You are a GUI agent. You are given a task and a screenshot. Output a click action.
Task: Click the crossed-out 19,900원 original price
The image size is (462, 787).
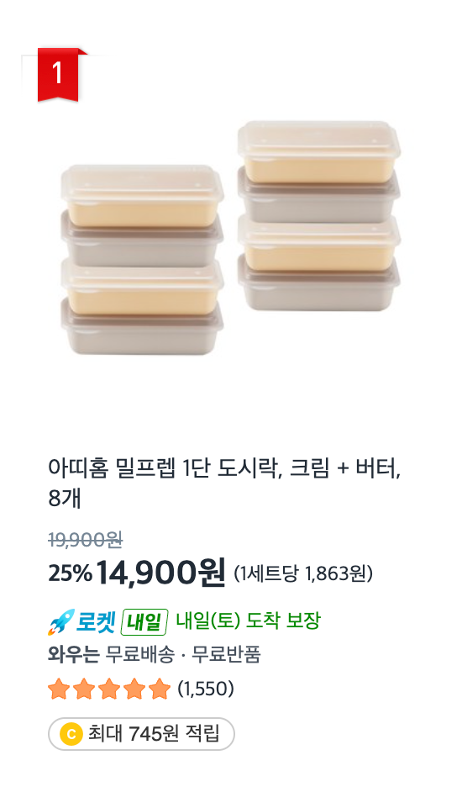tap(86, 540)
